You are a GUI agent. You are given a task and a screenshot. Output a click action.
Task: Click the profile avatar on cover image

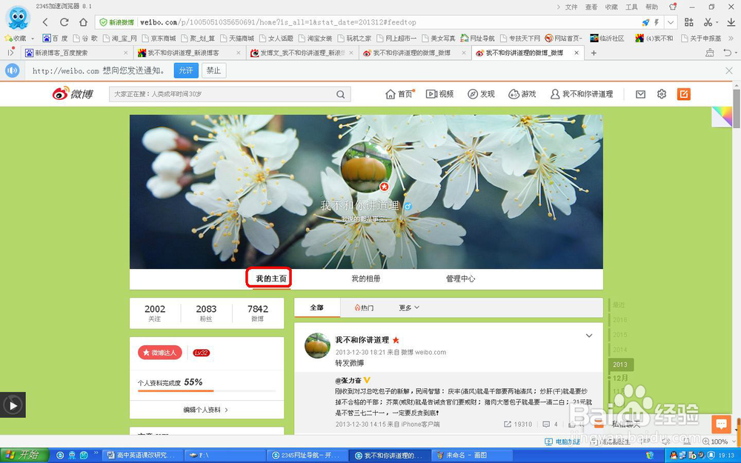point(365,167)
